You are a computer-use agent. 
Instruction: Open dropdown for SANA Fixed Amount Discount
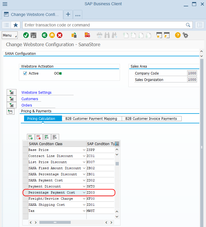84,168
